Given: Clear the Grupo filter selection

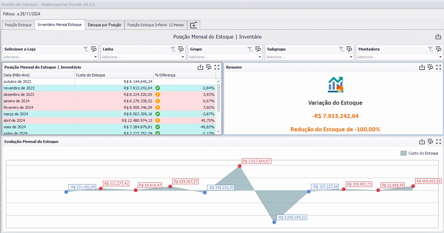Looking at the screenshot, I should [x=250, y=49].
